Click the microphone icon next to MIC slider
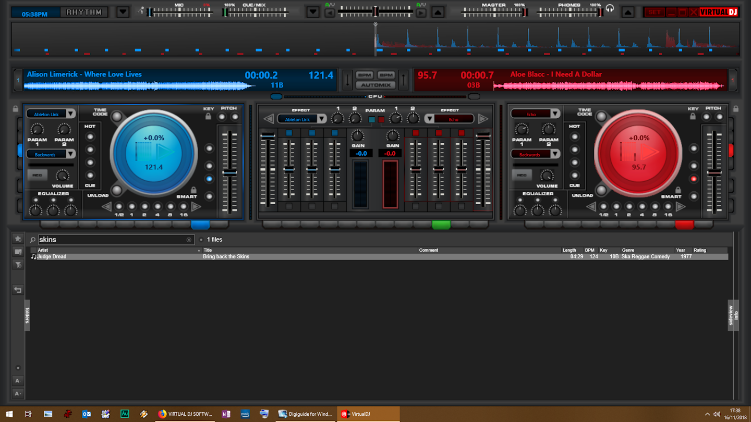751x422 pixels. coord(141,10)
